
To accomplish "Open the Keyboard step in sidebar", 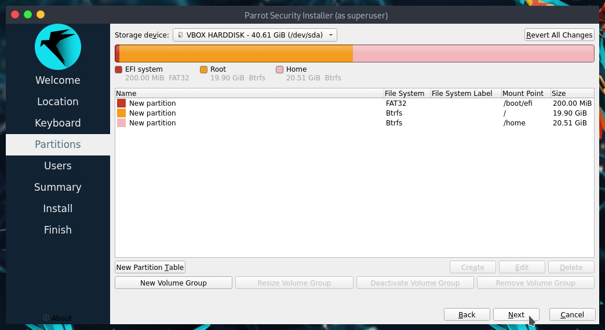I will [58, 123].
